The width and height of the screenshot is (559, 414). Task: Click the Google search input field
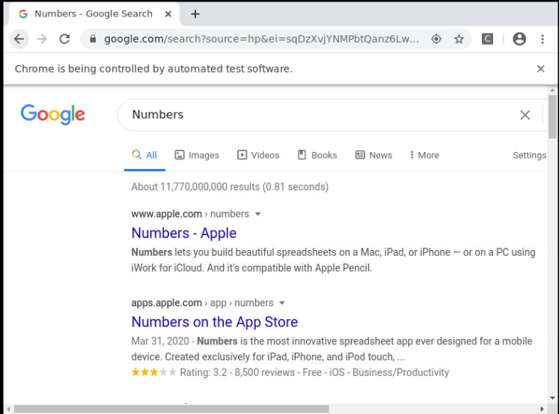click(314, 115)
